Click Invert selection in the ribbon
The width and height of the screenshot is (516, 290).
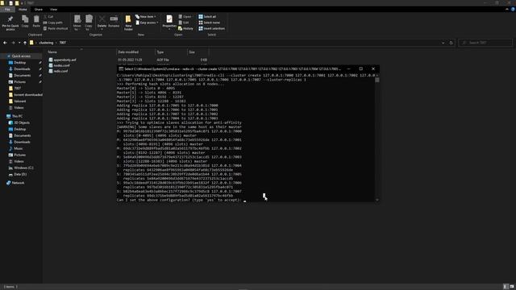(211, 29)
